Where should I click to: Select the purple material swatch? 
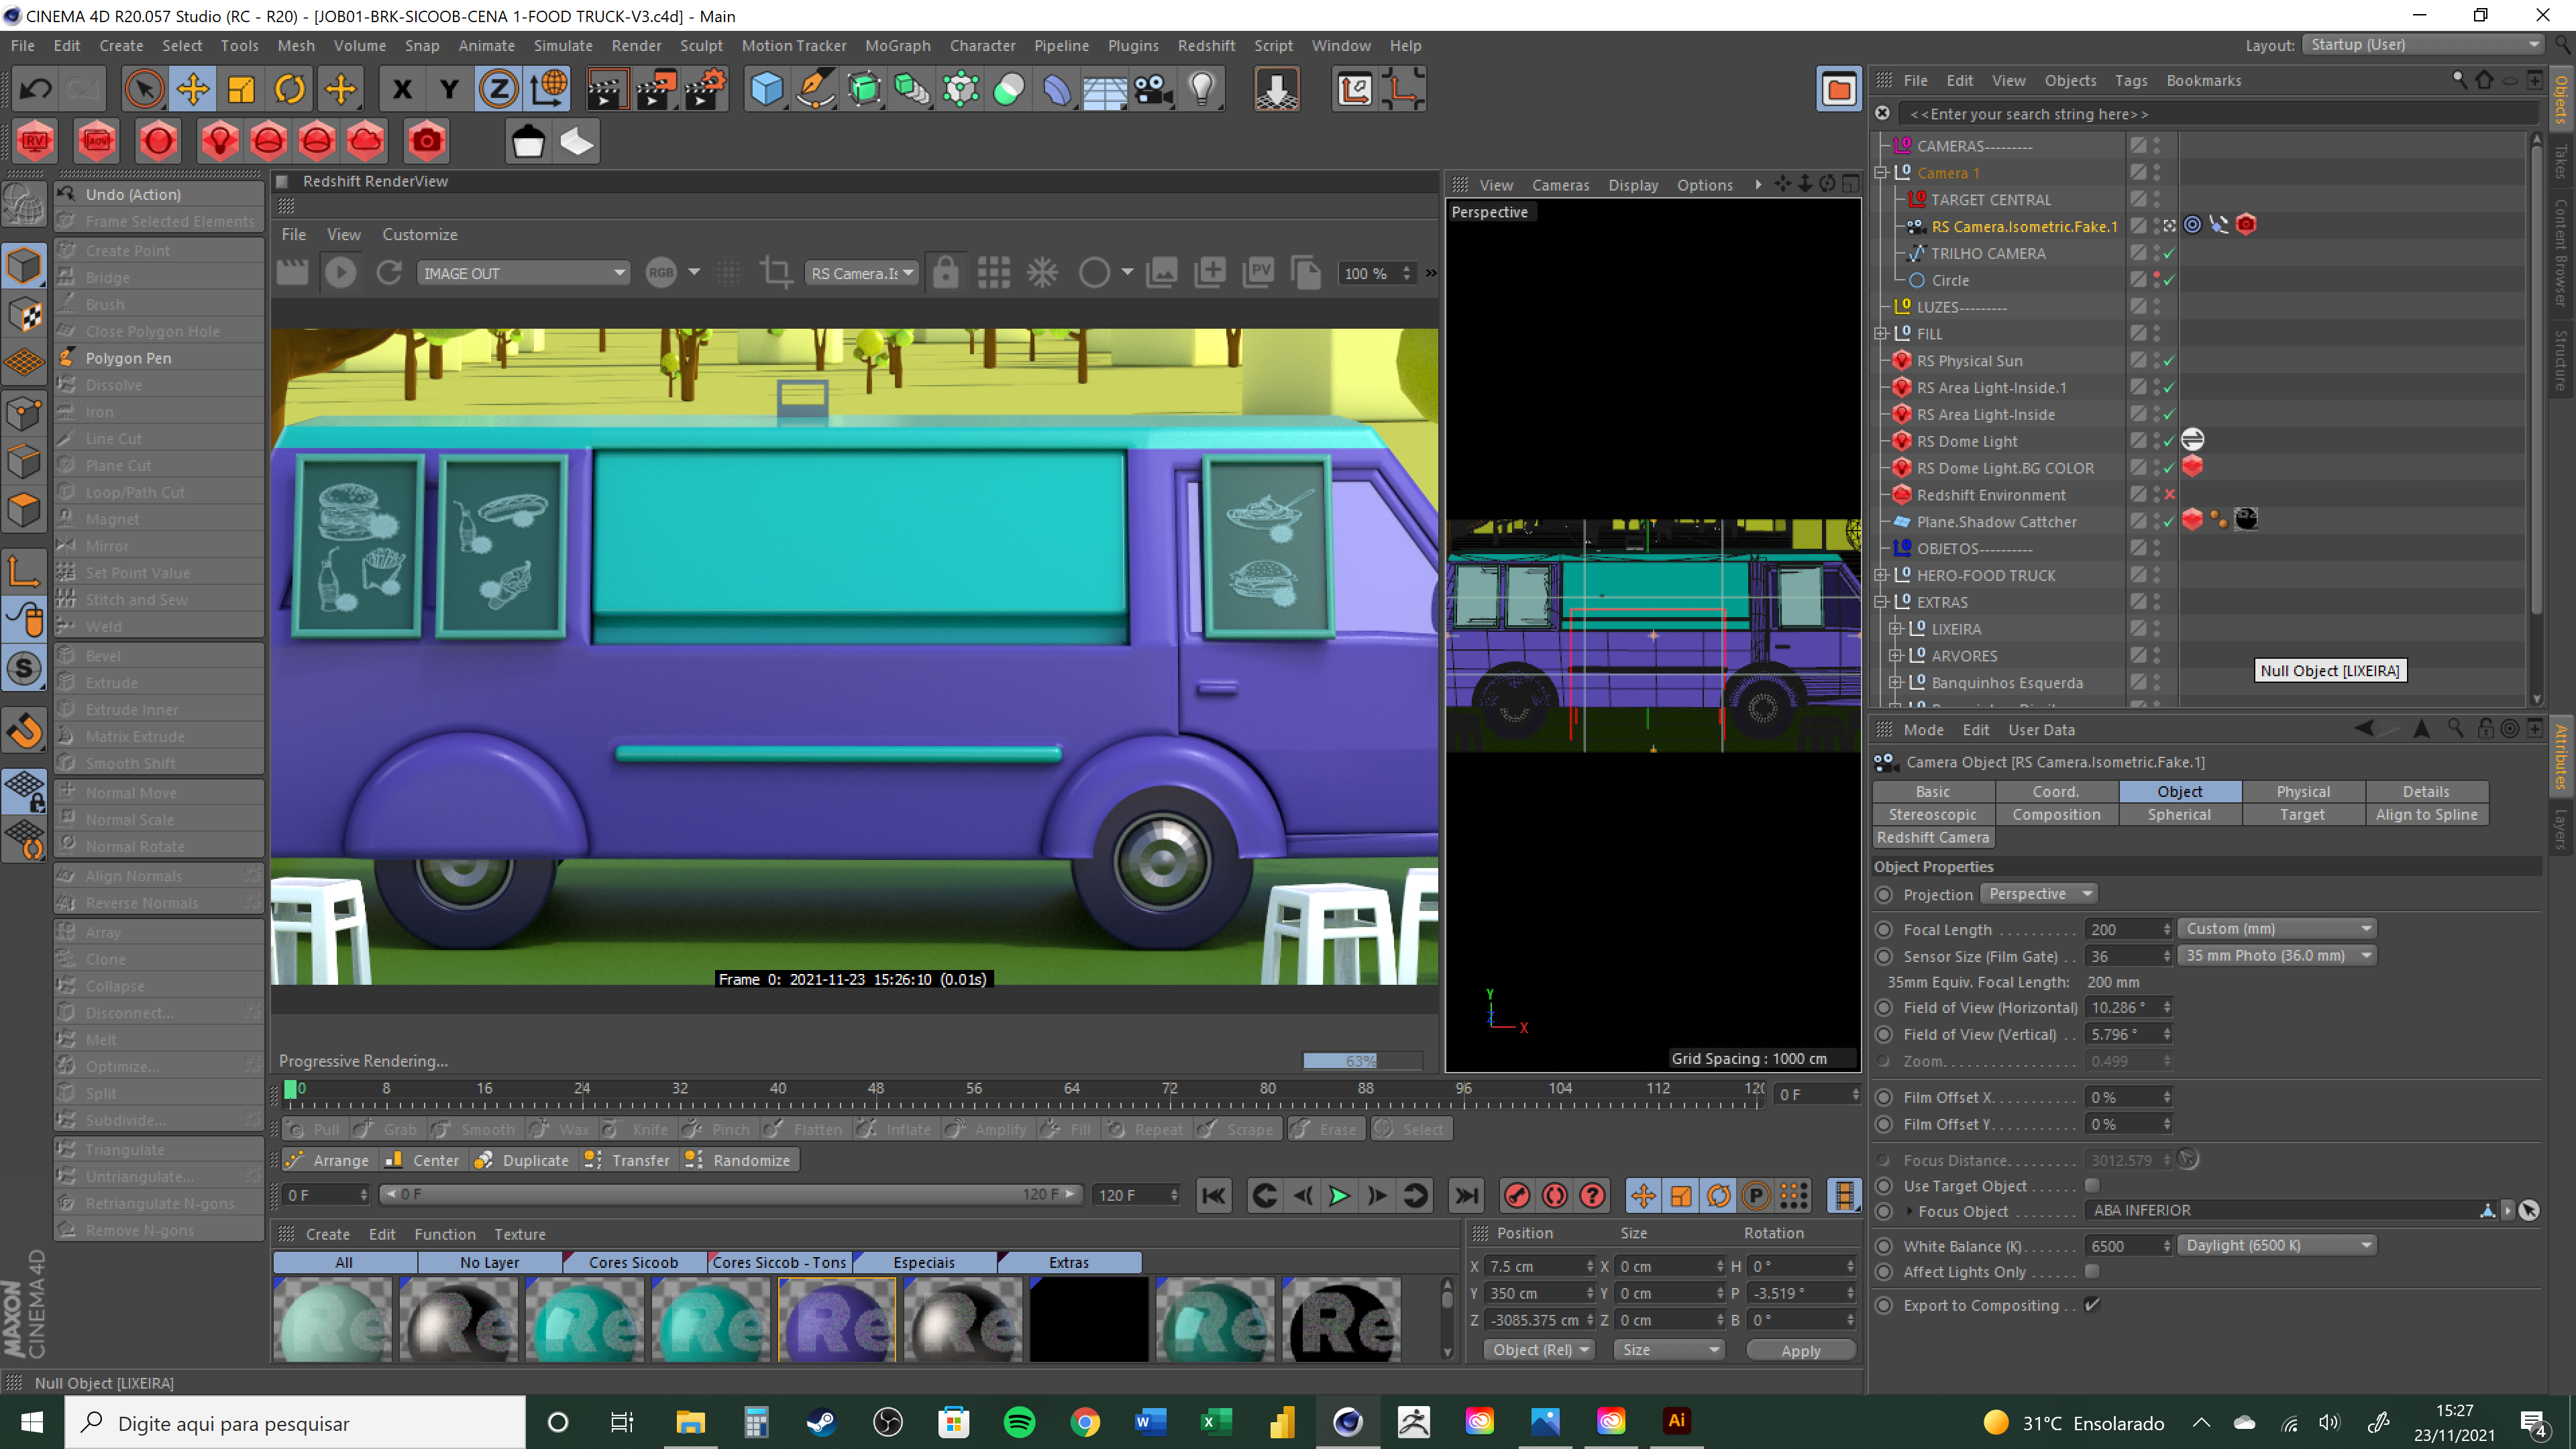click(x=837, y=1320)
